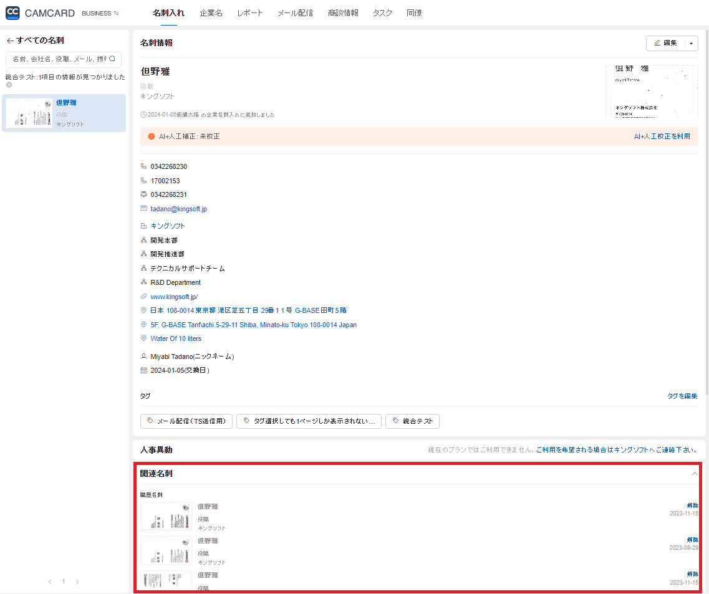
Task: Collapse the 関連名刺 section chevron
Action: point(694,474)
